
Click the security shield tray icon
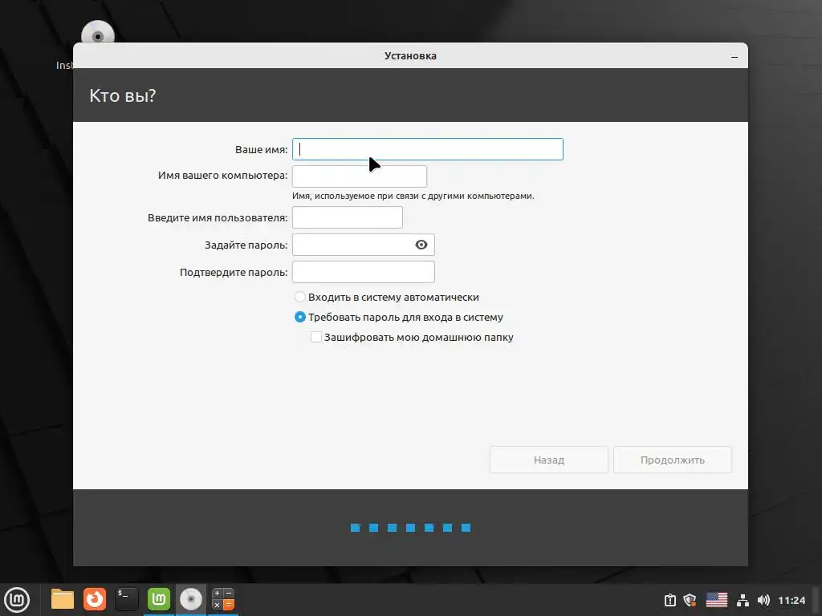(x=690, y=600)
